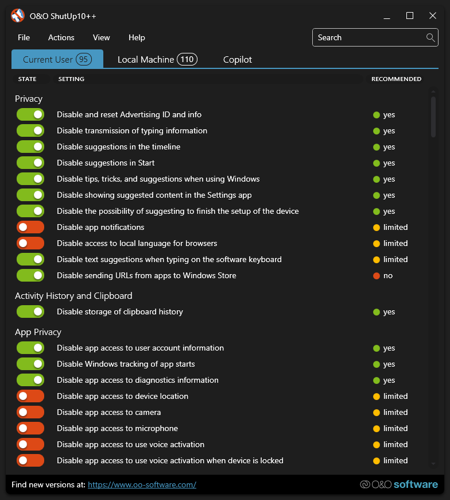Open the Help menu
The height and width of the screenshot is (500, 450).
click(137, 38)
